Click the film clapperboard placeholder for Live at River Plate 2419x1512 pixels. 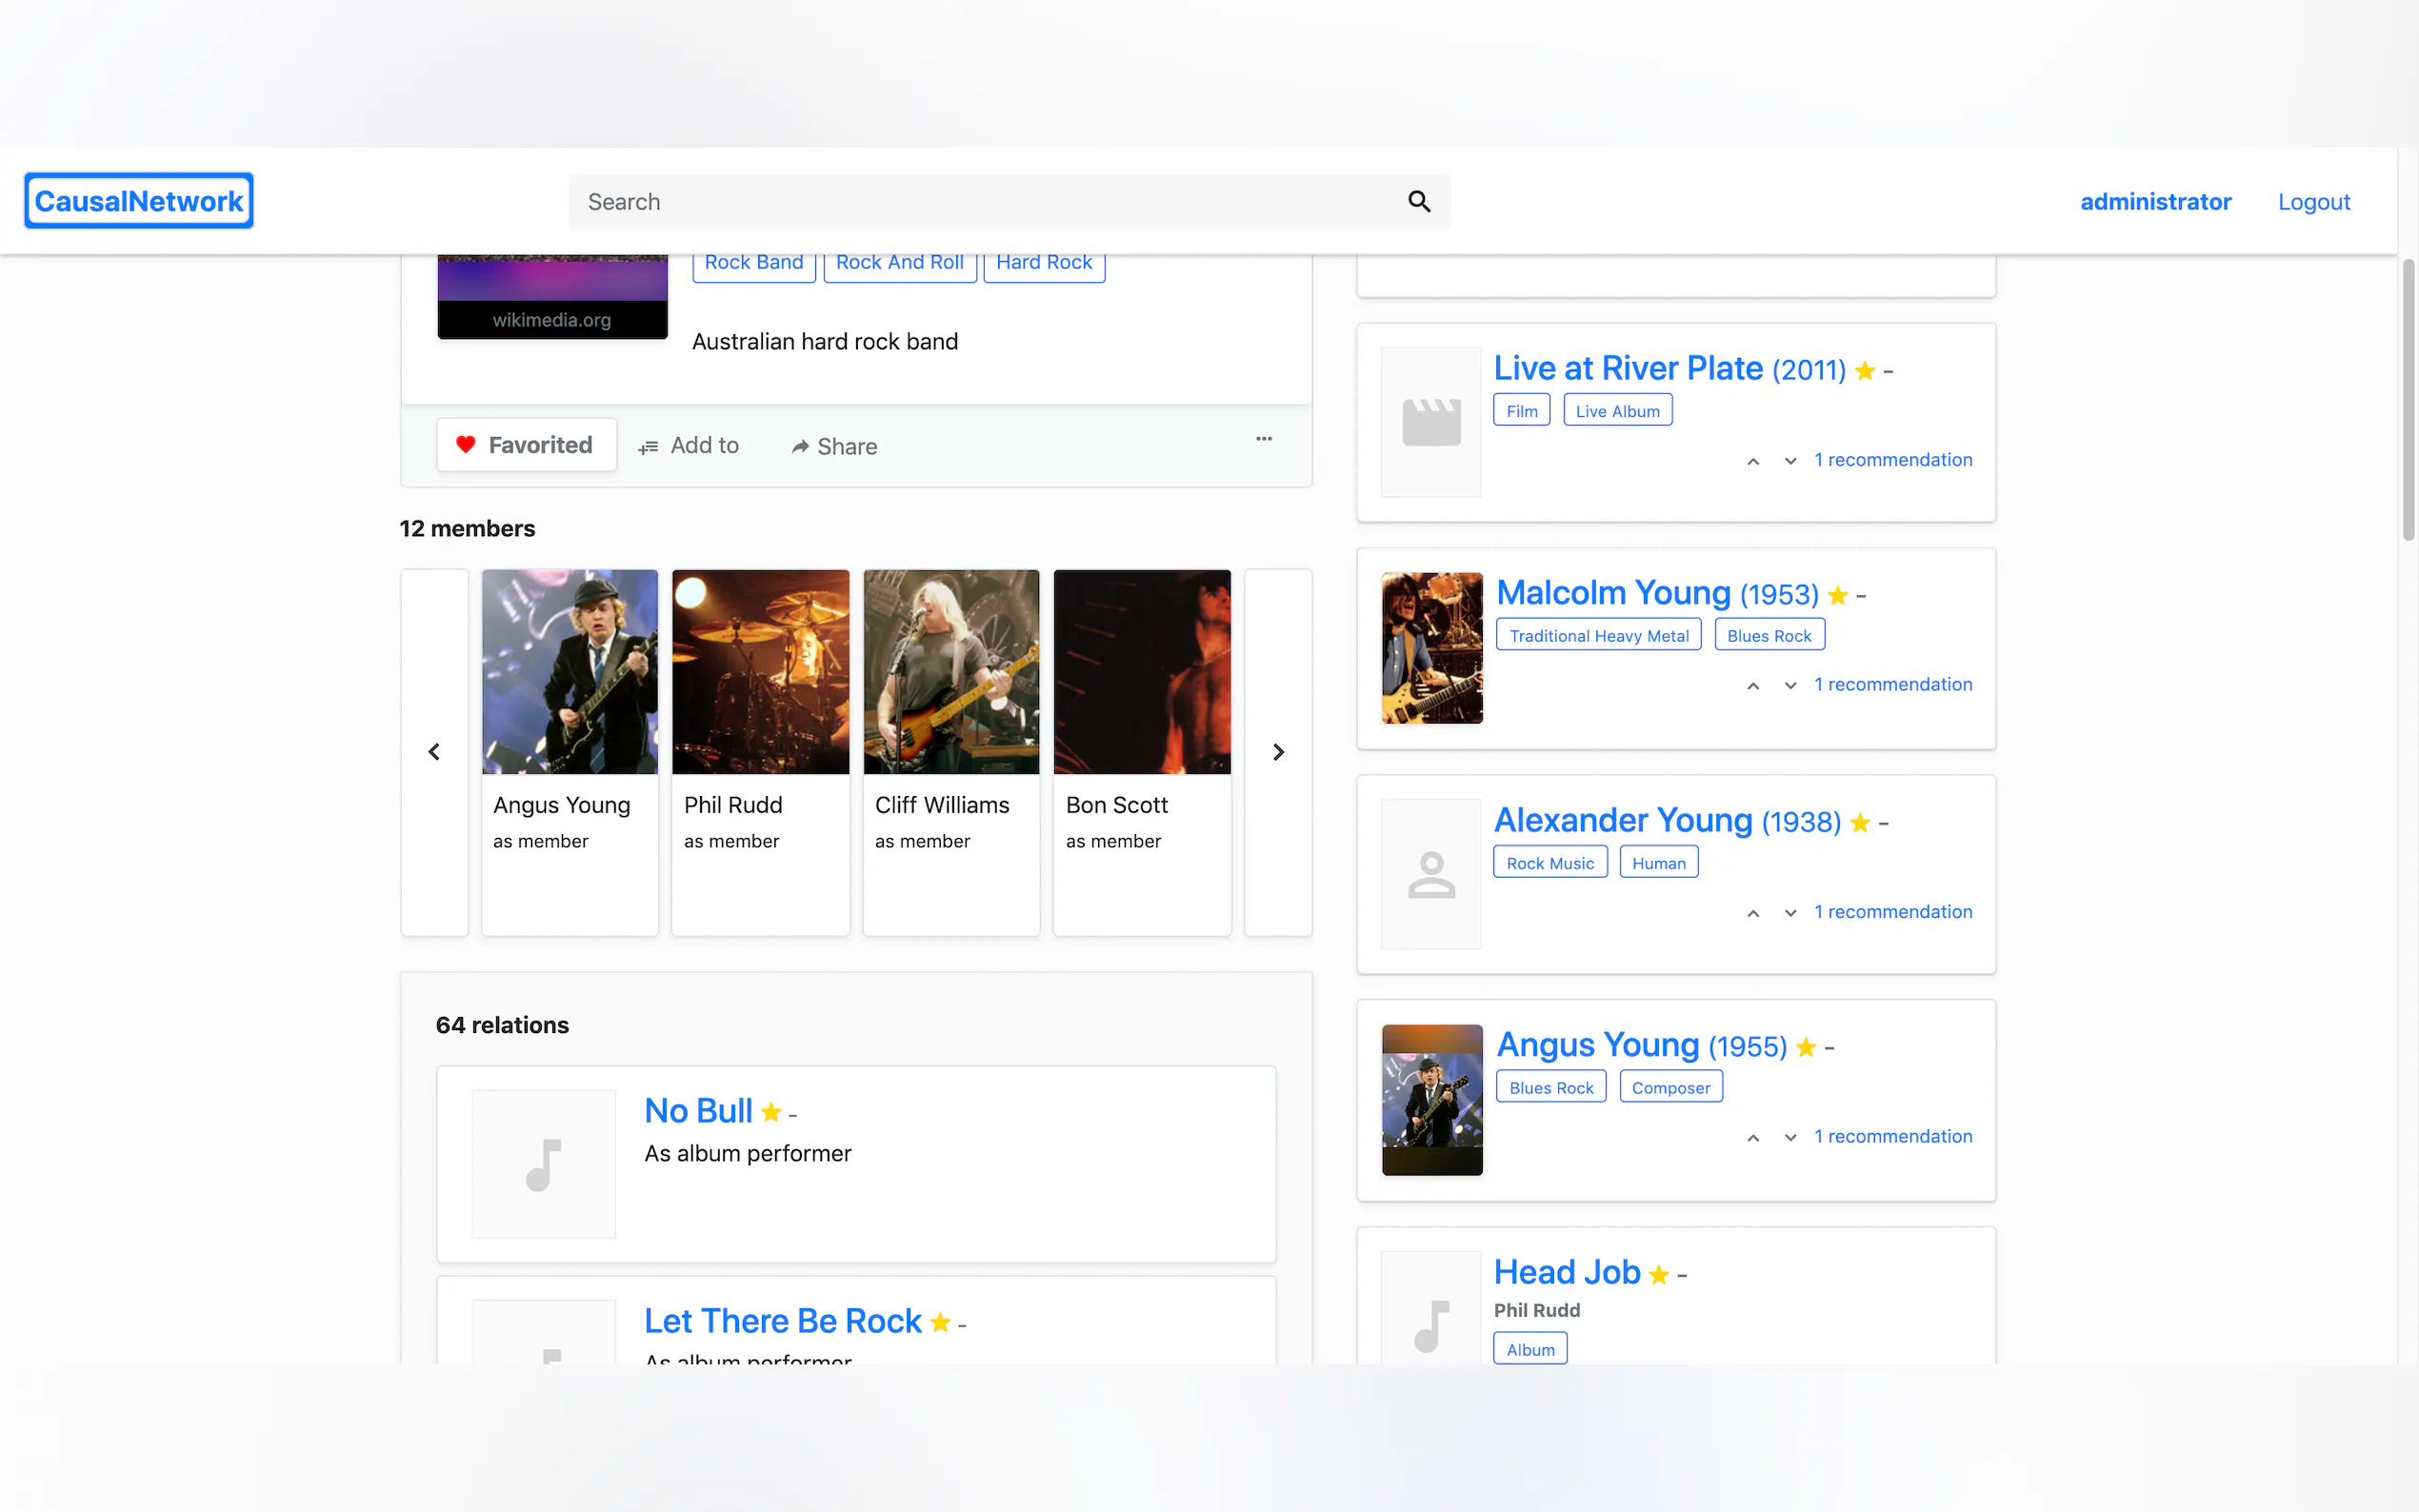tap(1431, 422)
